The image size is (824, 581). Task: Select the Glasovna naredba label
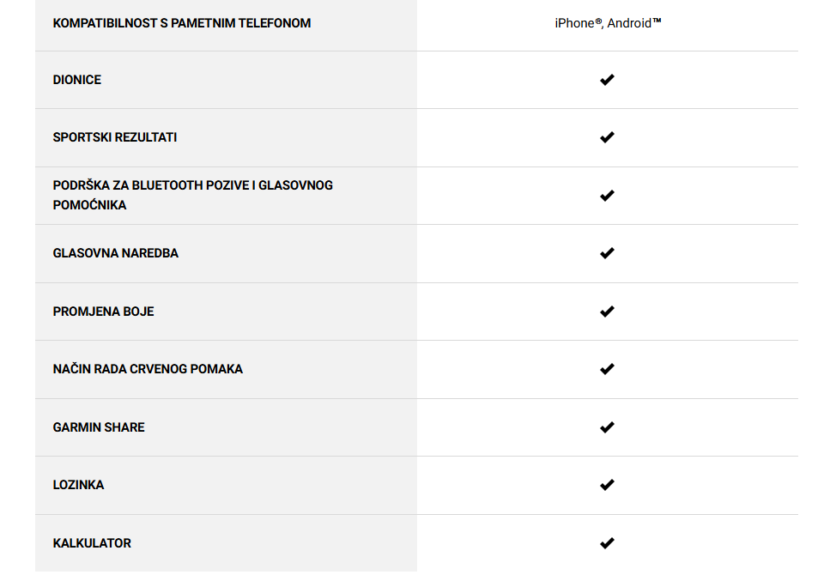click(x=116, y=253)
